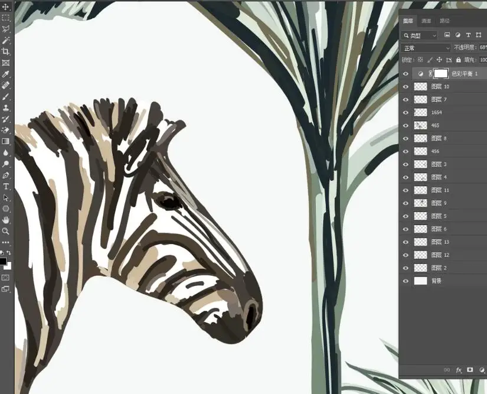Open the black foreground color swatch
The height and width of the screenshot is (394, 487).
2,261
